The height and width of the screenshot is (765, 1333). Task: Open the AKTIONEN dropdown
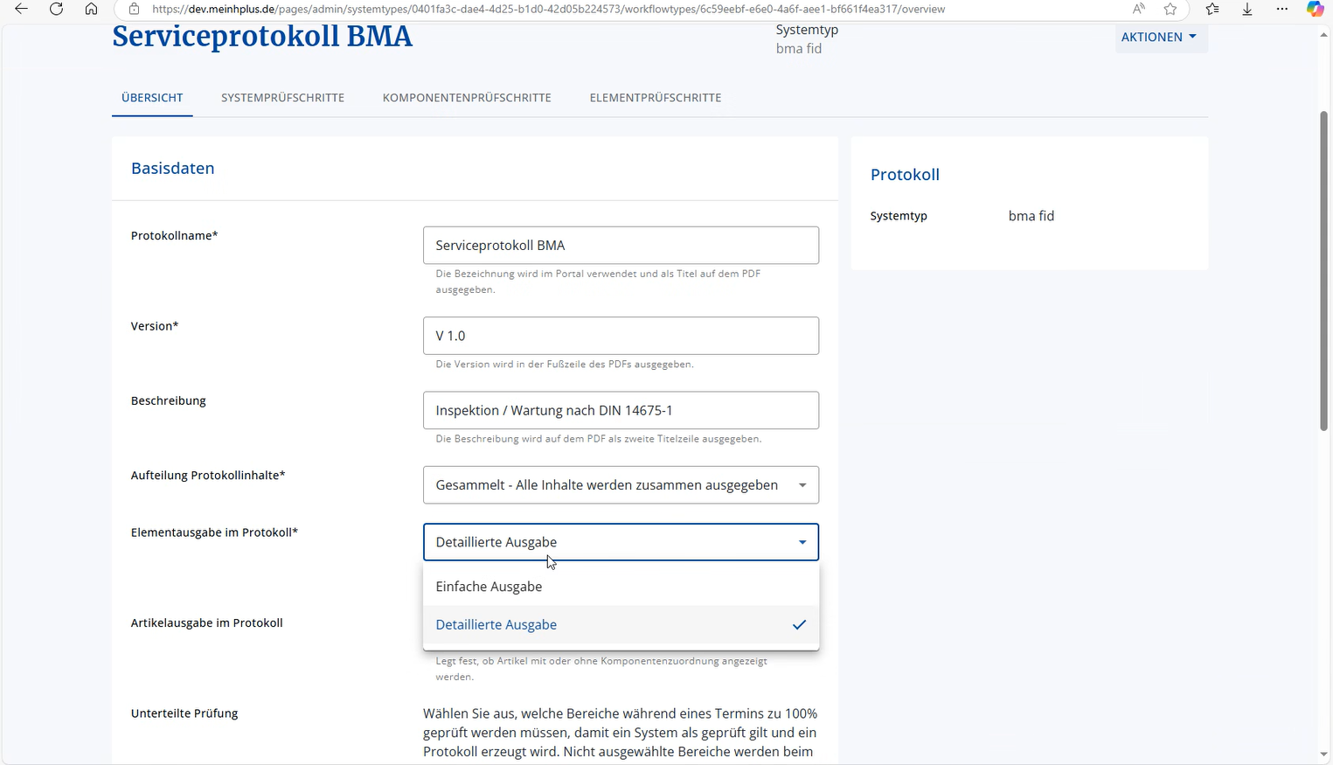pos(1160,37)
